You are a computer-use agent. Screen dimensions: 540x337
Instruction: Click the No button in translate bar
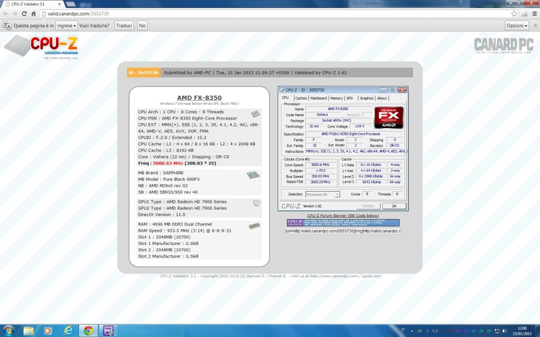tap(142, 25)
